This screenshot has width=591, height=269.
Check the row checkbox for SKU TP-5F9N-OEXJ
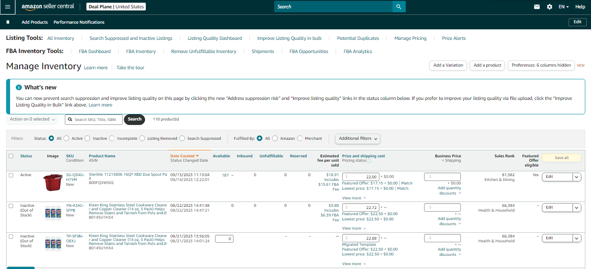pos(11,237)
